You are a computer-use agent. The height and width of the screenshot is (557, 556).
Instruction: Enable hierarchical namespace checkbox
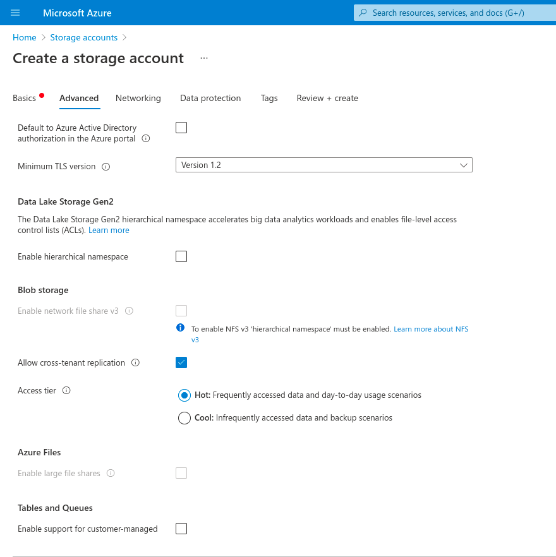click(181, 256)
